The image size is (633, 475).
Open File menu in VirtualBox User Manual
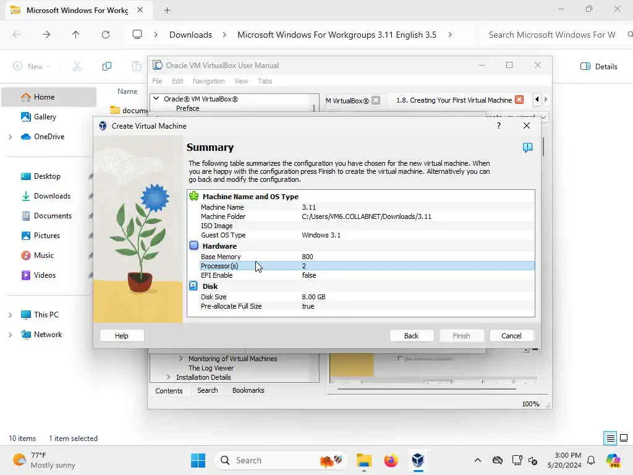coord(157,81)
